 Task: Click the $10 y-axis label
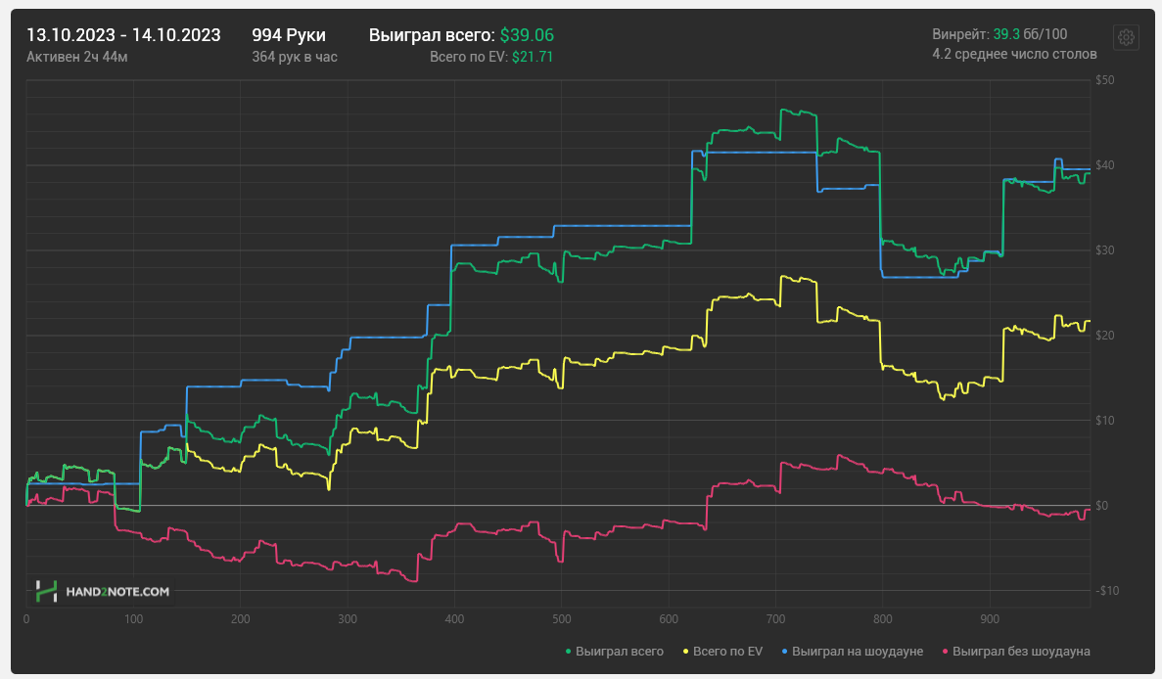pos(1104,421)
